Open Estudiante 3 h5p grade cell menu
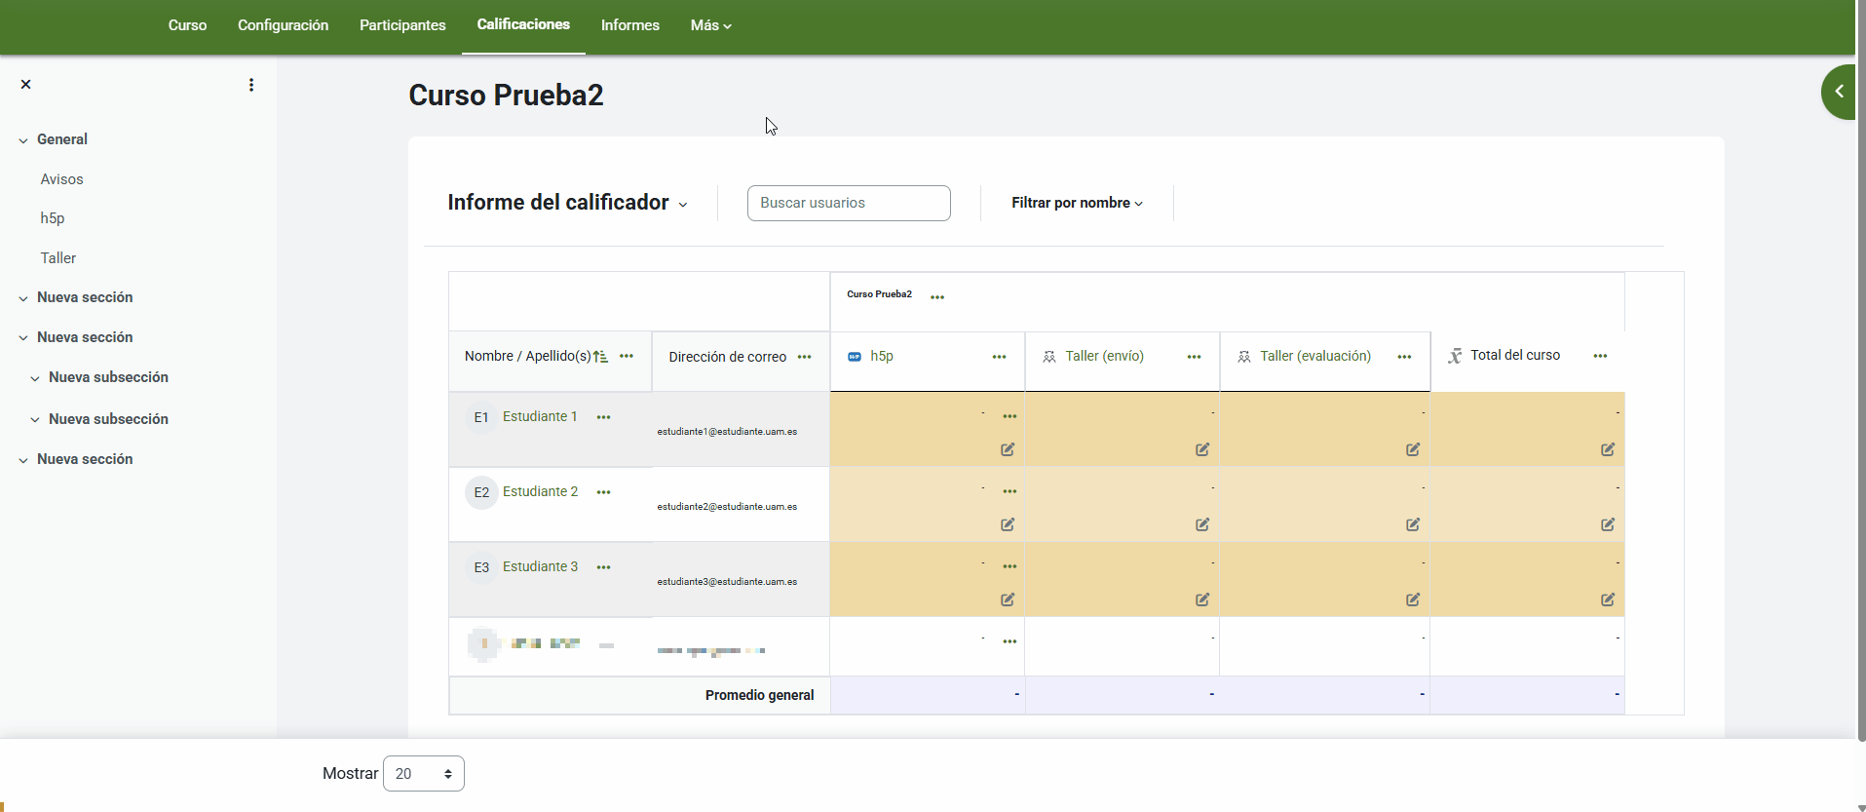This screenshot has height=812, width=1866. coord(1010,566)
